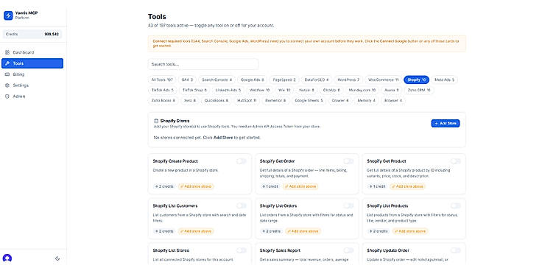Toggle dark mode with the moon icon
Viewport: 542px width, 271px height.
pyautogui.click(x=57, y=258)
